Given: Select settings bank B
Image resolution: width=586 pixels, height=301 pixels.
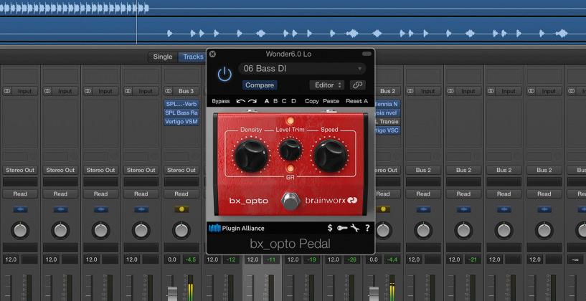Looking at the screenshot, I should 275,101.
